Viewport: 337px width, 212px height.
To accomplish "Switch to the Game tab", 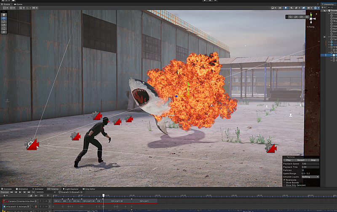I will tap(19, 4).
